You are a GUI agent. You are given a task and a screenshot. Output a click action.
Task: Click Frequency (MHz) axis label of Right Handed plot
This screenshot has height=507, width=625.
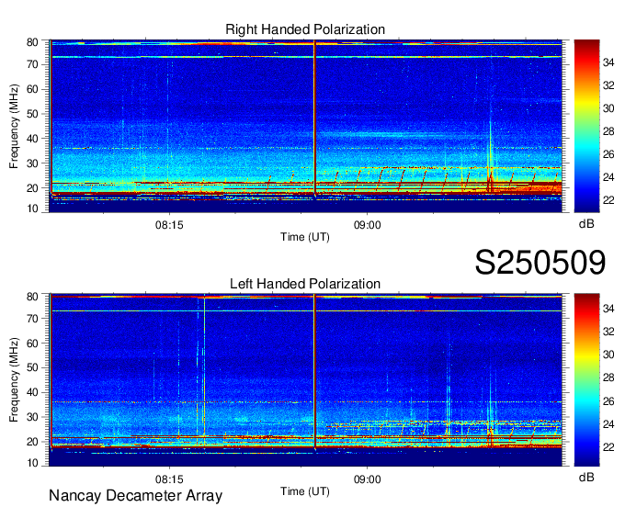coord(14,126)
